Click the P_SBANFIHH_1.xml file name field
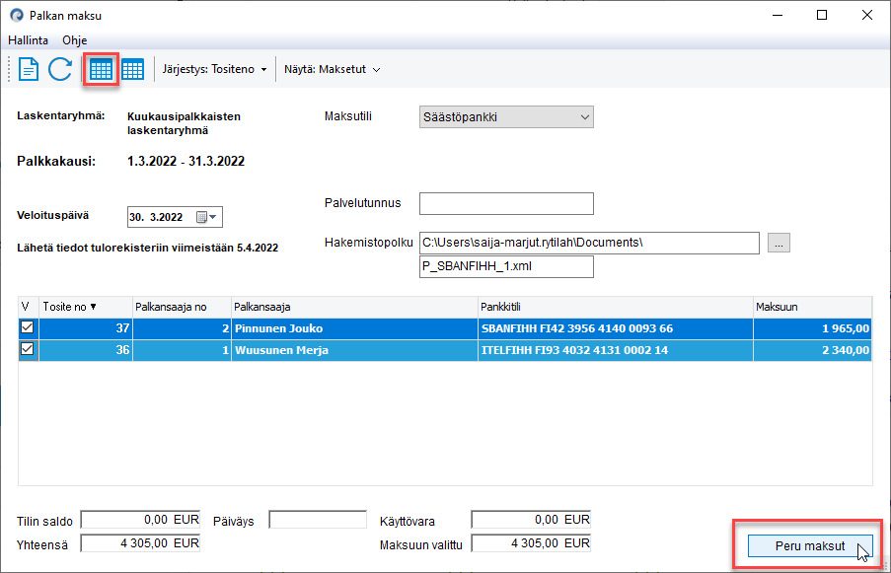The width and height of the screenshot is (891, 573). [506, 266]
